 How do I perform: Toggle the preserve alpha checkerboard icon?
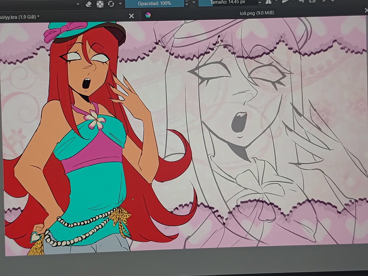click(100, 4)
